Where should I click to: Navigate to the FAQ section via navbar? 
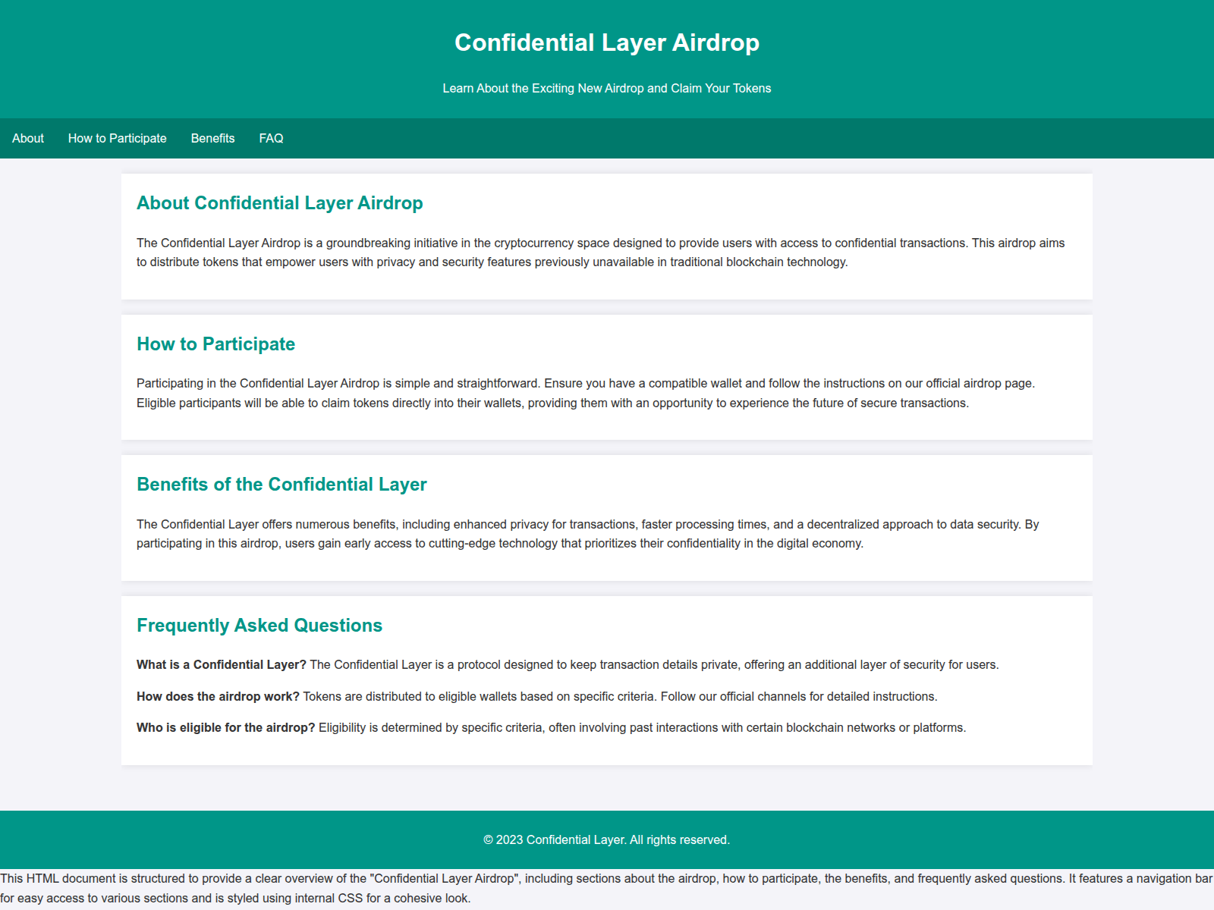[x=271, y=138]
